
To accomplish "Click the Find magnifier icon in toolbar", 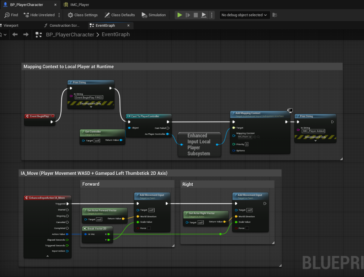I will point(7,15).
